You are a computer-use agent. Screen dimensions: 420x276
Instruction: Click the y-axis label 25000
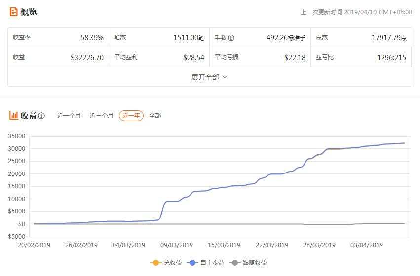tap(17, 161)
